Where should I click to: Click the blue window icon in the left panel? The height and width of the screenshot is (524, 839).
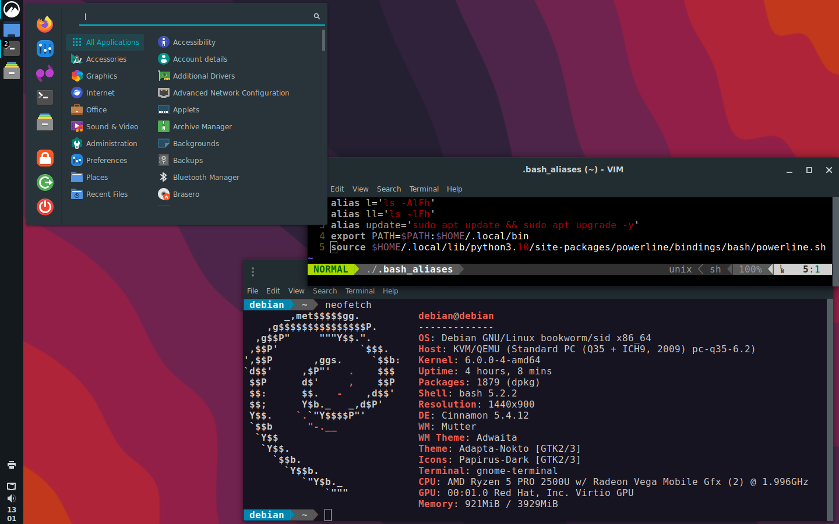coord(12,30)
